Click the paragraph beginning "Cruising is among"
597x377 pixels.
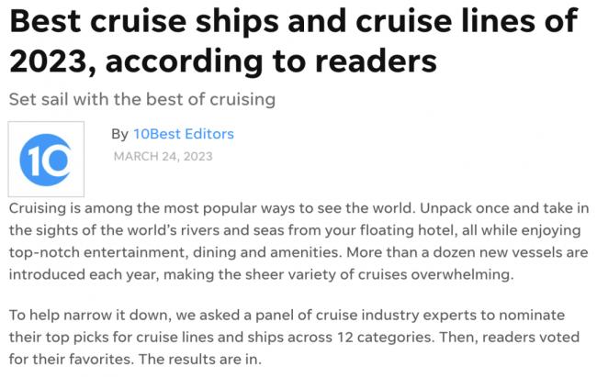298,241
